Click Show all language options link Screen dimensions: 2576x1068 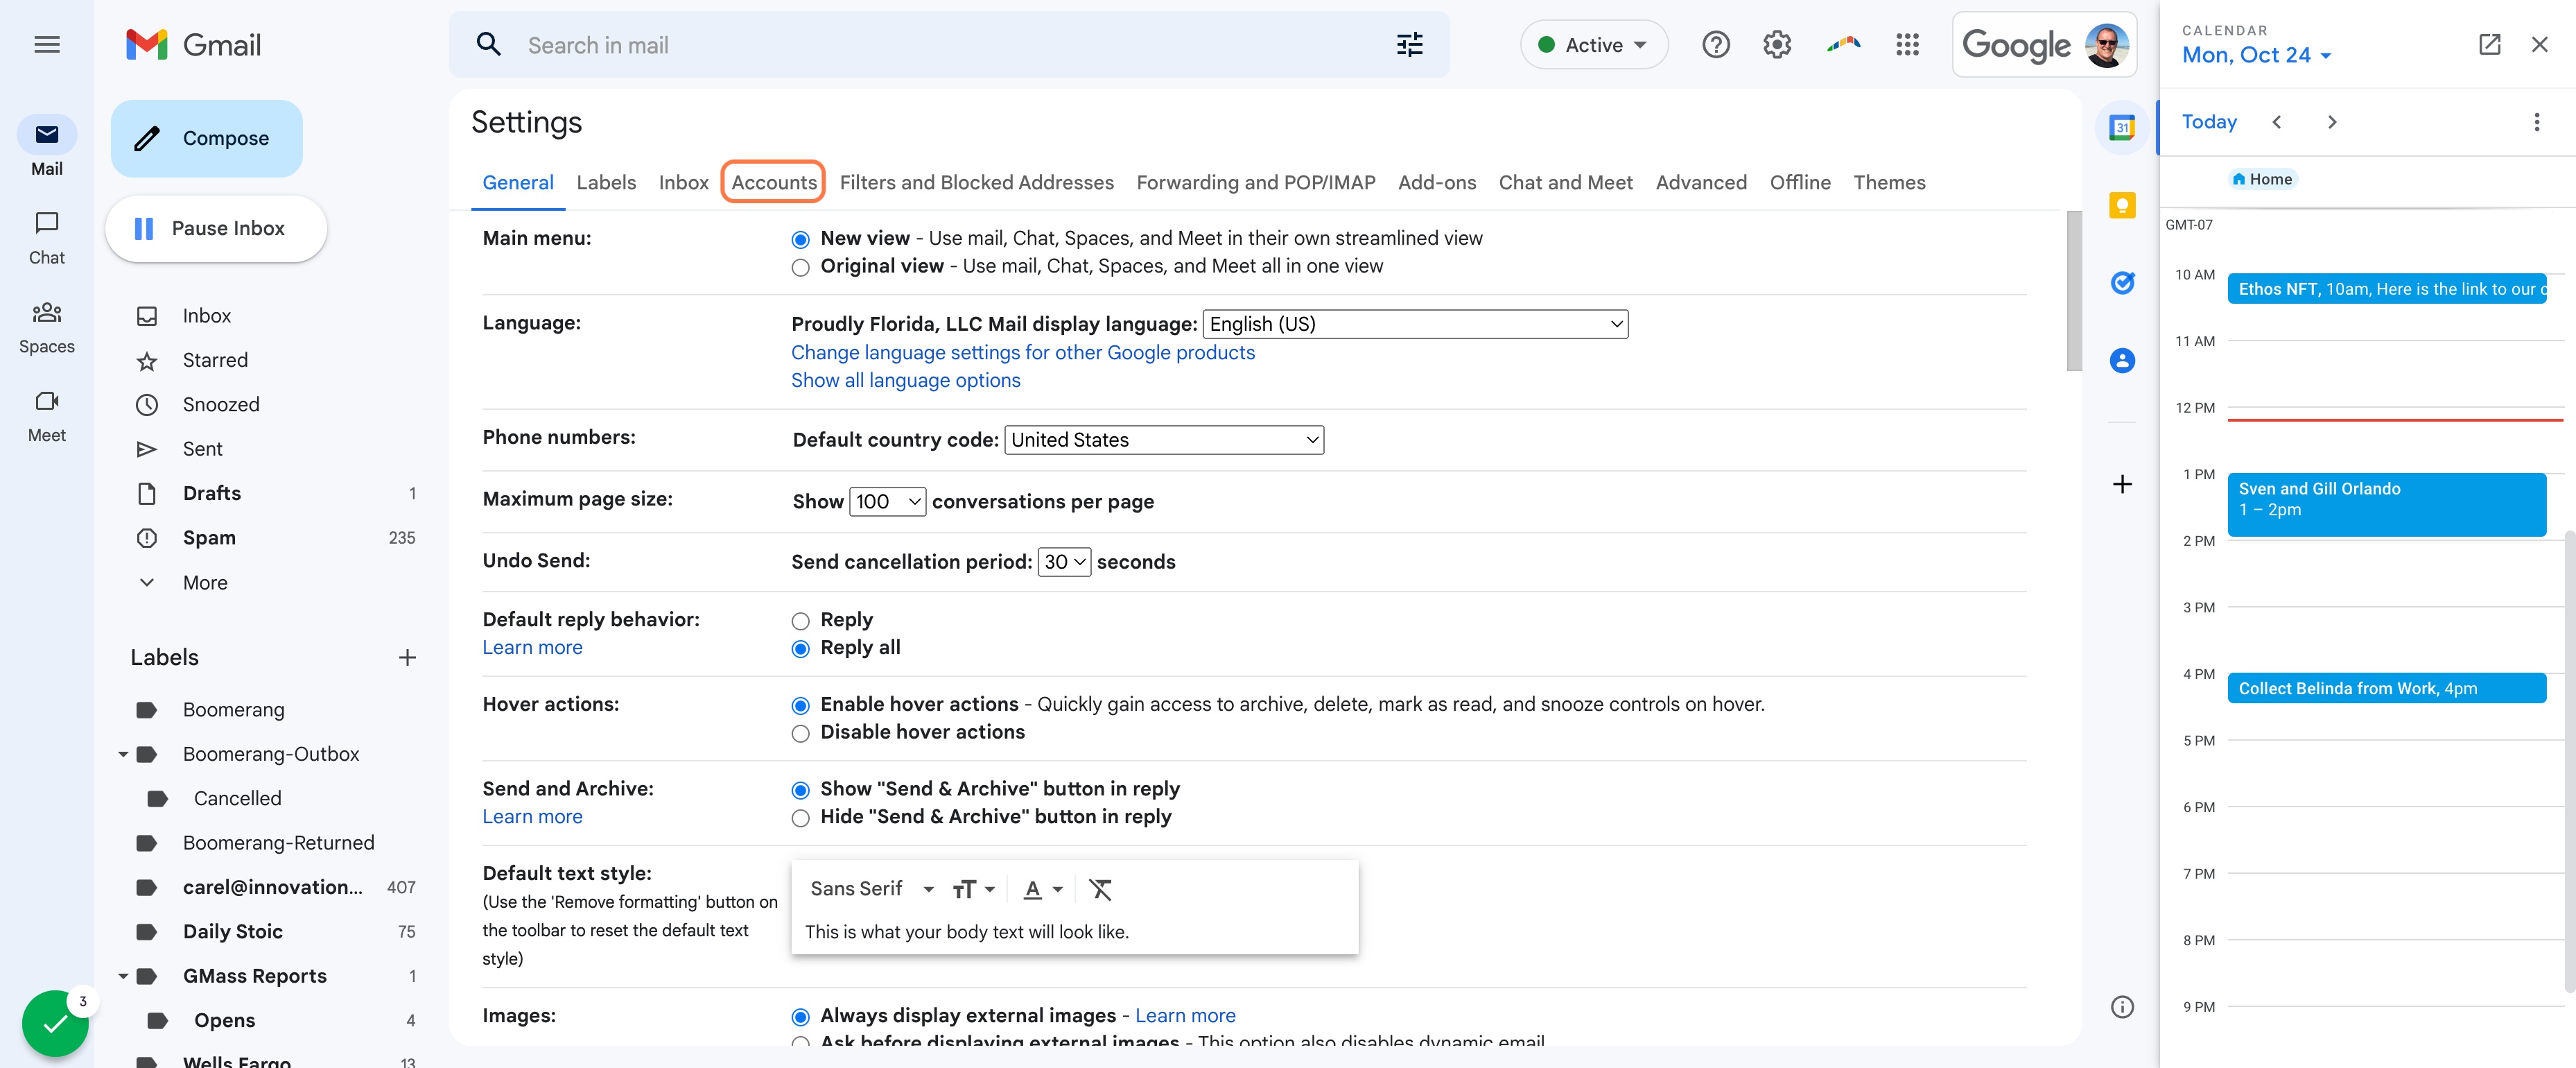coord(905,380)
